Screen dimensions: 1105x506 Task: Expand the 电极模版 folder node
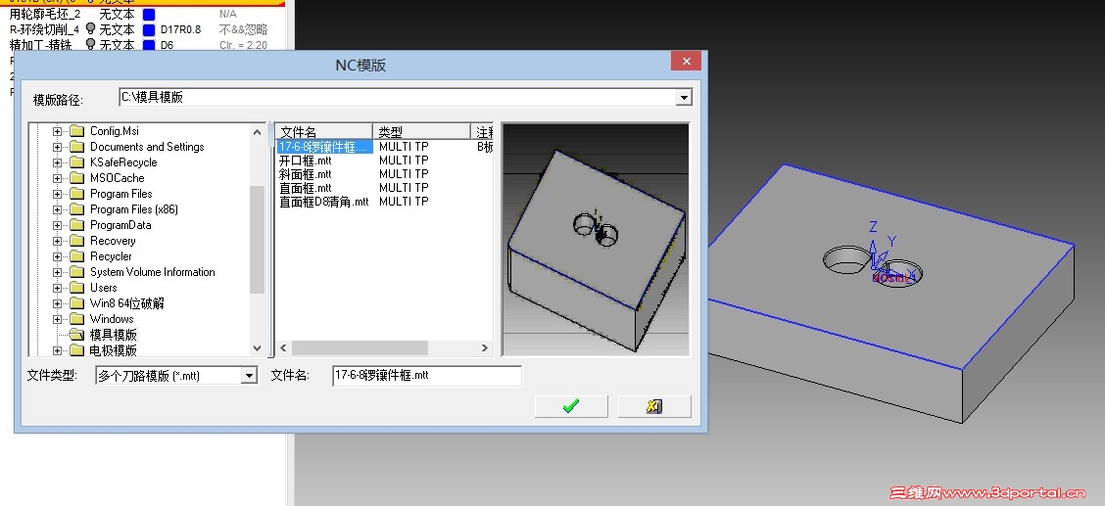coord(57,350)
